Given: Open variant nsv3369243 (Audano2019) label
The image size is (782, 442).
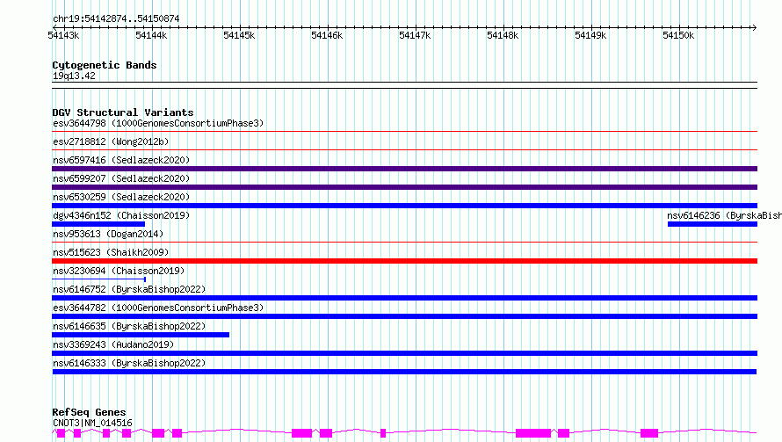Looking at the screenshot, I should point(113,344).
